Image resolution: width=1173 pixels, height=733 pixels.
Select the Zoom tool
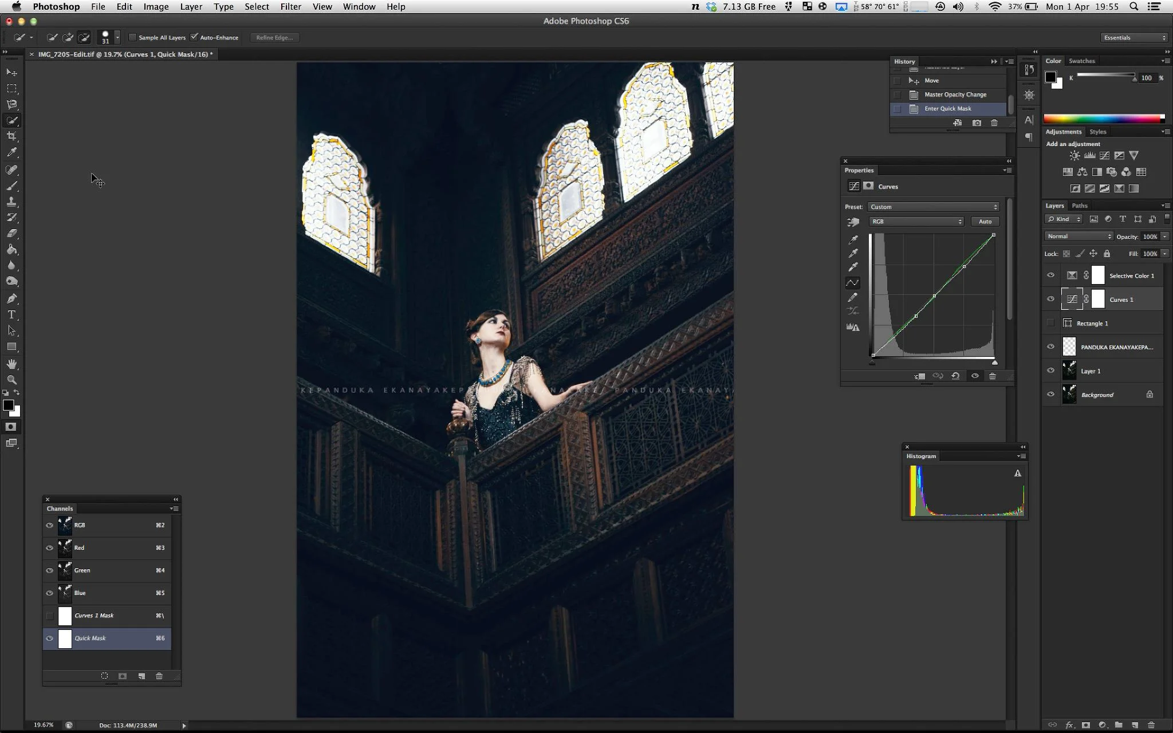11,380
